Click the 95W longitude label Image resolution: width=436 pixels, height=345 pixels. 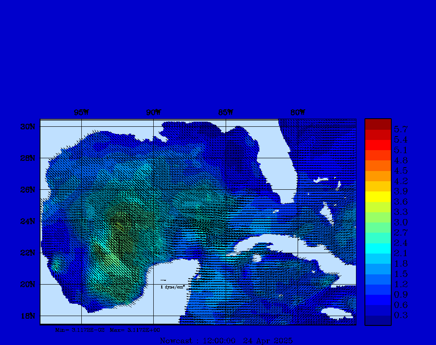point(81,113)
